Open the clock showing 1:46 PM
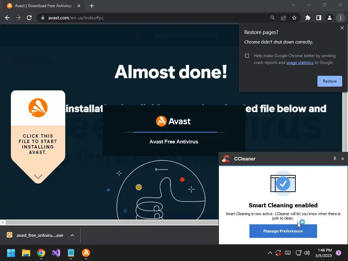348x261 pixels. (324, 253)
